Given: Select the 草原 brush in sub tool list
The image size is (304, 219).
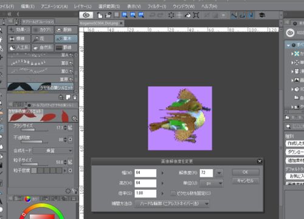Looking at the screenshot, I should click(41, 79).
